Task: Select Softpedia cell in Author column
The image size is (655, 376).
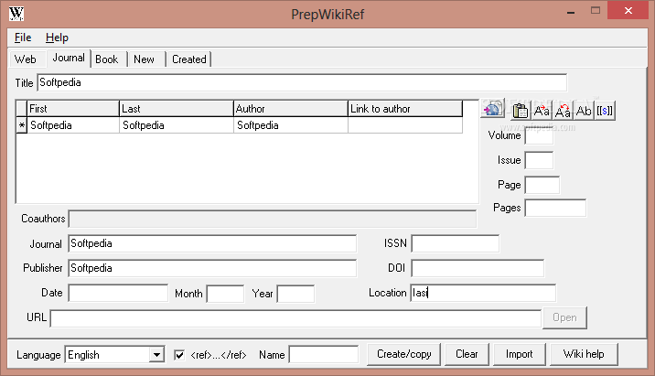Action: tap(291, 125)
